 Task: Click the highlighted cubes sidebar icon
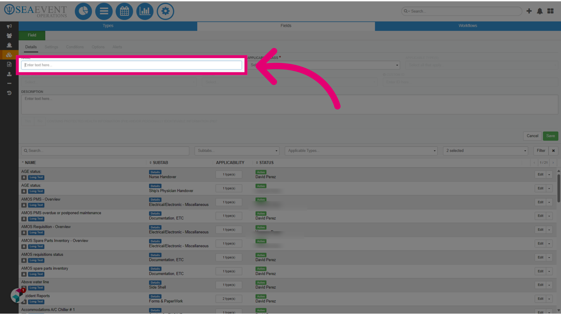[9, 55]
